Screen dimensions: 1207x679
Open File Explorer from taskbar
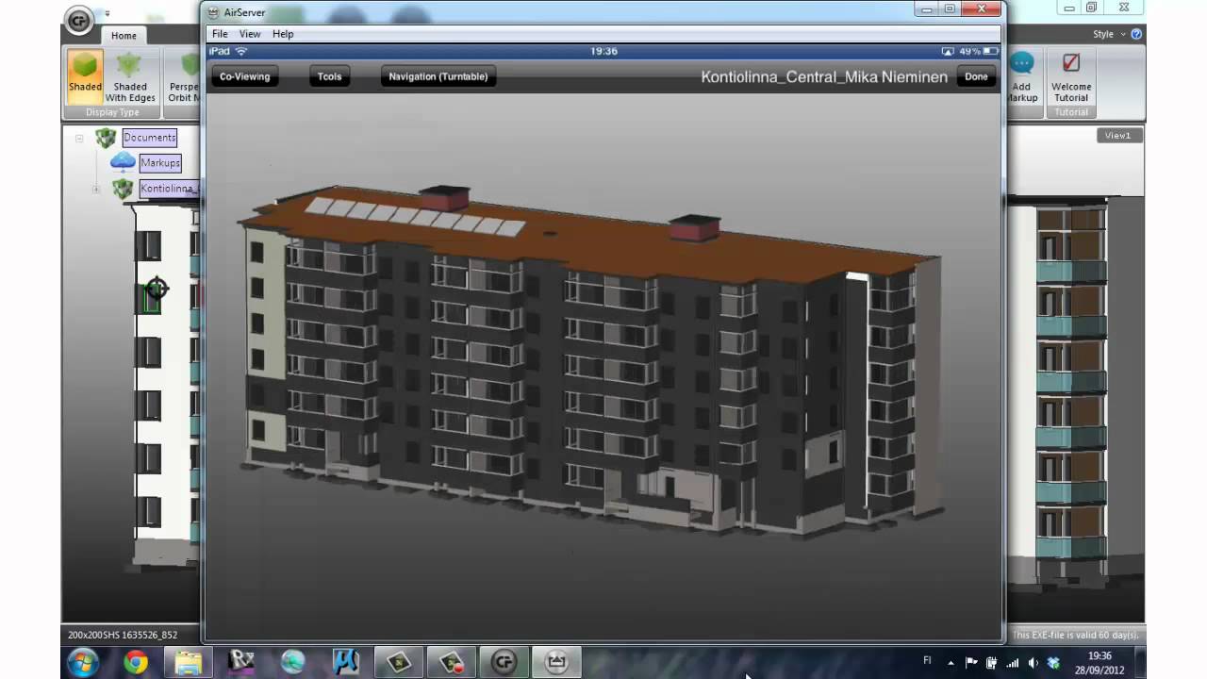point(189,663)
